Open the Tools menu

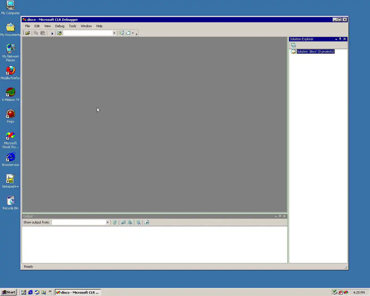(73, 26)
